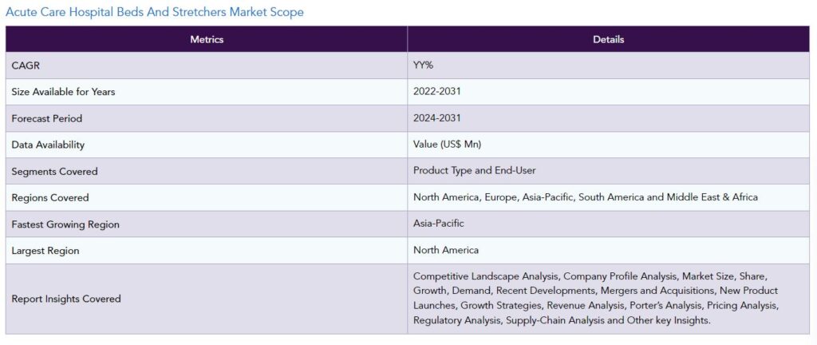Click the Asia-Pacific fastest region value
Viewport: 817px width, 345px height.
click(438, 223)
